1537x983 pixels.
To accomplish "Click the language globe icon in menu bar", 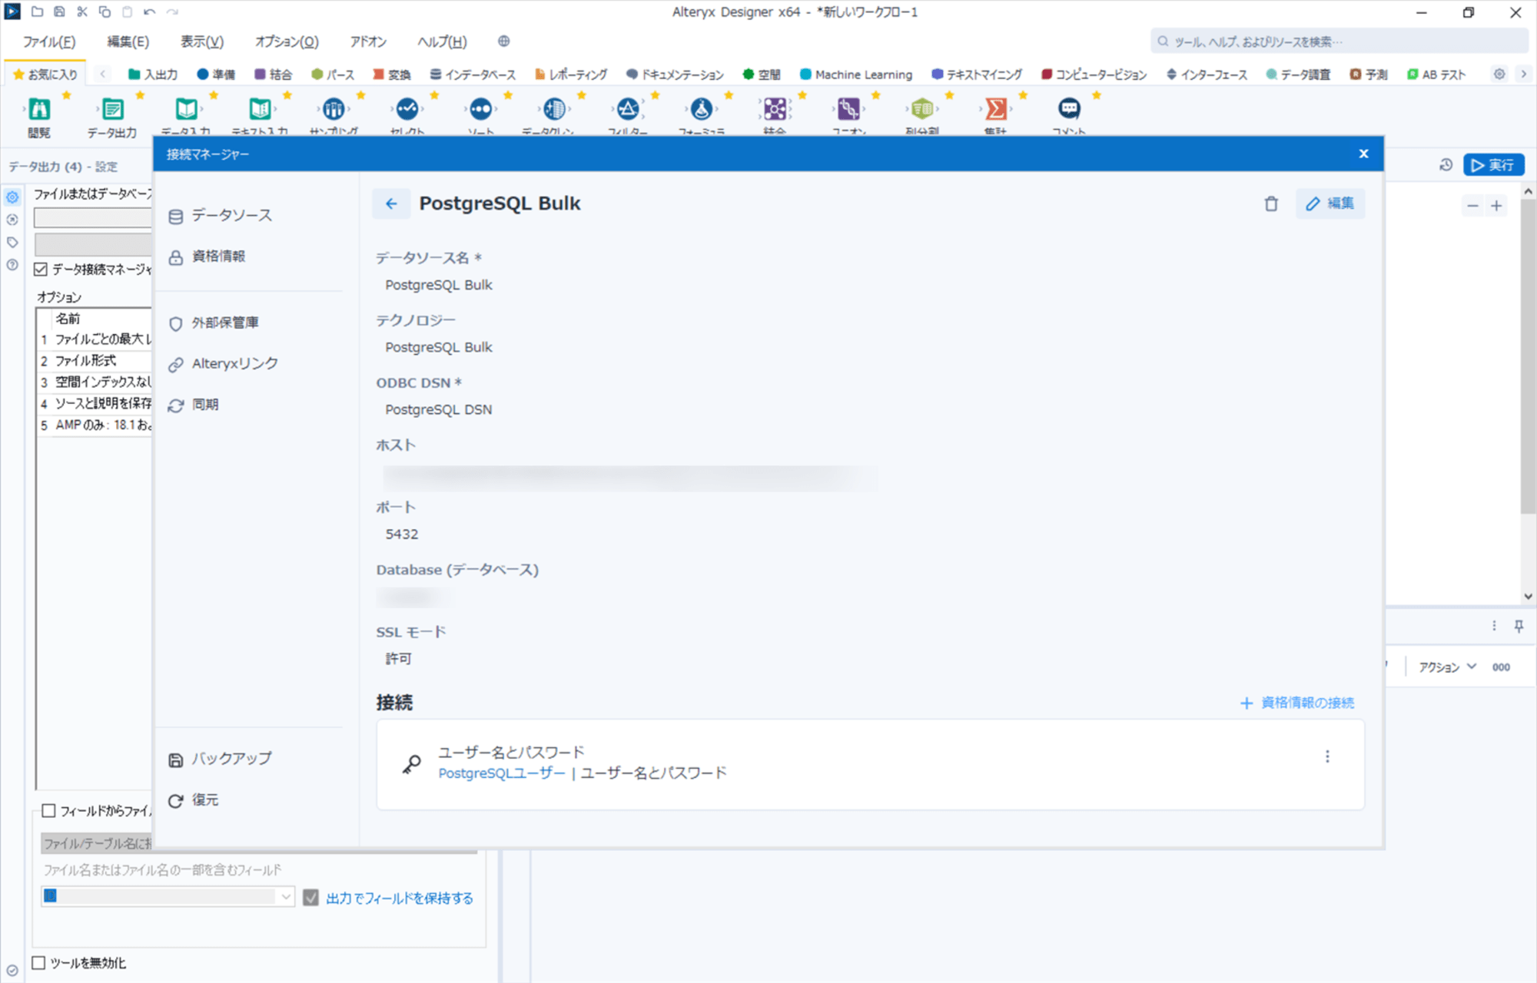I will [504, 41].
